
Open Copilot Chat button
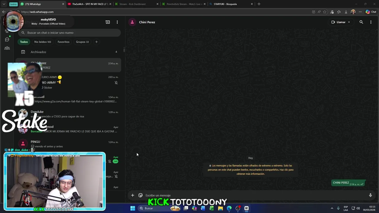tap(371, 12)
